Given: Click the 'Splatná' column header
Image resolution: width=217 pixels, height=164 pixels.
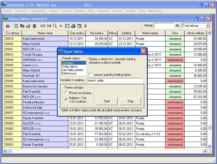Looking at the screenshot, I should click(126, 33).
